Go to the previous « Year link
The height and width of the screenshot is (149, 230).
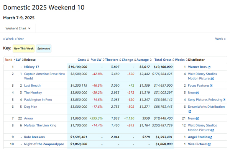point(19,39)
